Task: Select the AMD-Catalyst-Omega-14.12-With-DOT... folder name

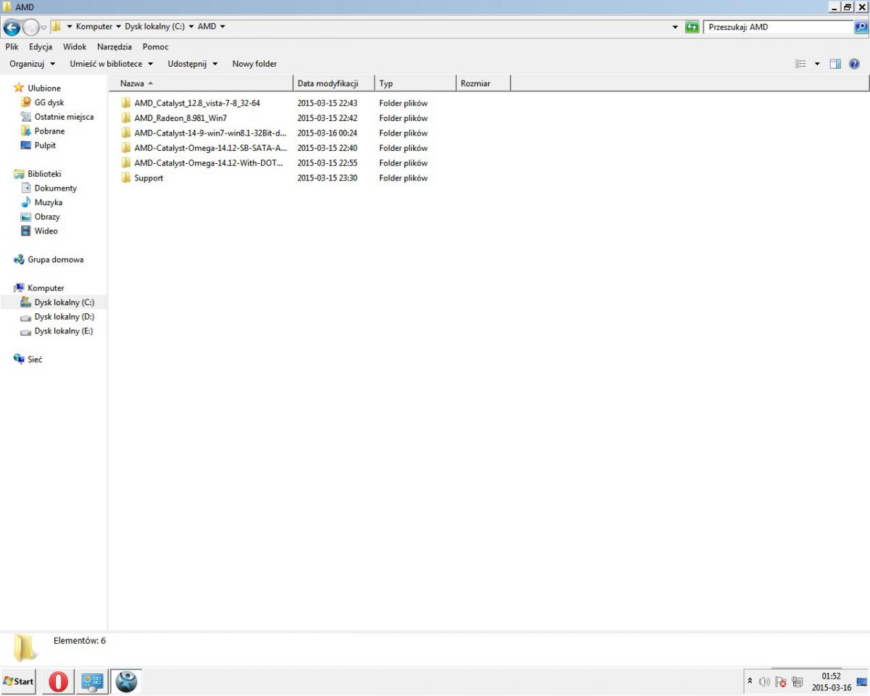Action: [208, 163]
